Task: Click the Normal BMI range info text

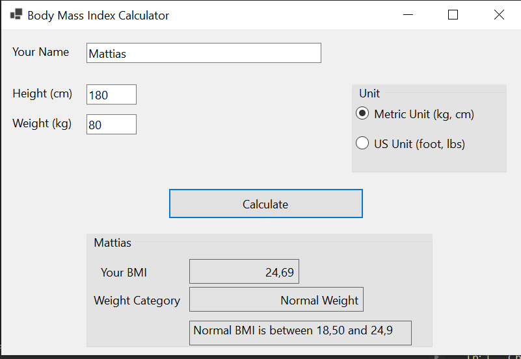Action: [301, 333]
